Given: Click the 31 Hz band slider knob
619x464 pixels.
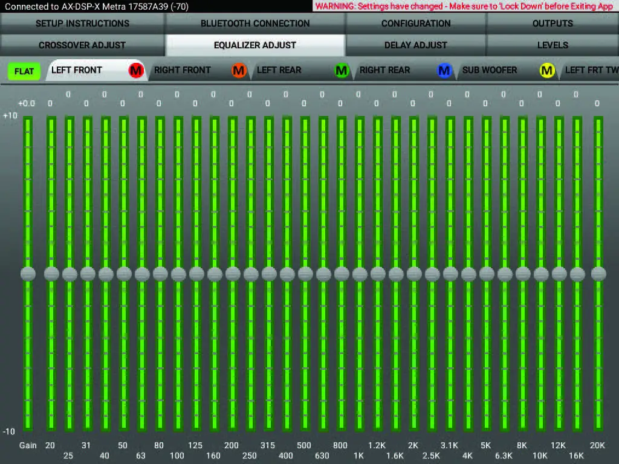Looking at the screenshot, I should [88, 274].
